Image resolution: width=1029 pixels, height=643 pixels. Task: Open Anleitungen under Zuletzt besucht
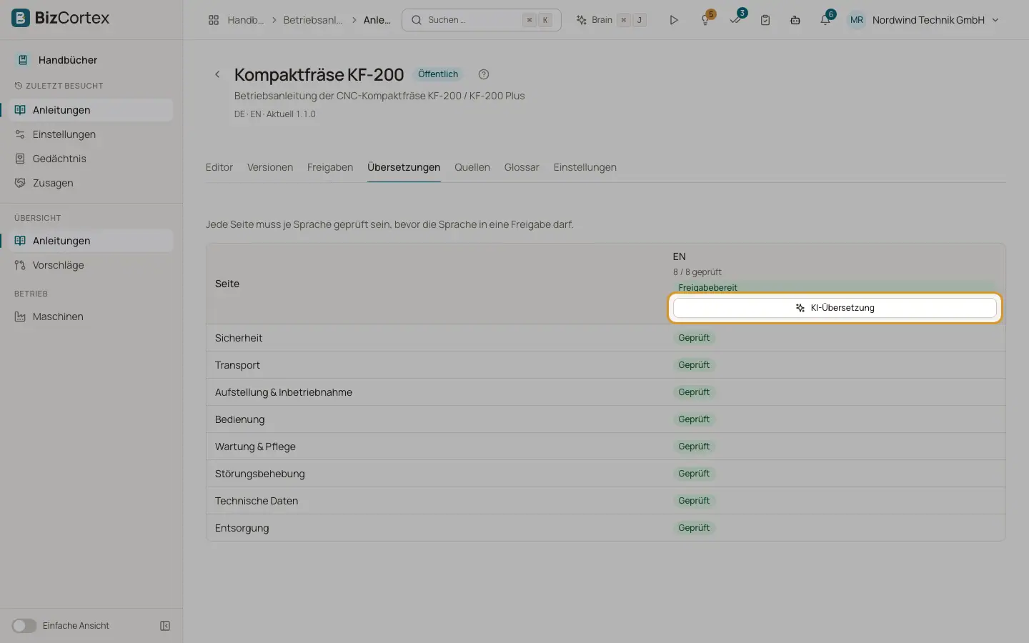click(91, 110)
